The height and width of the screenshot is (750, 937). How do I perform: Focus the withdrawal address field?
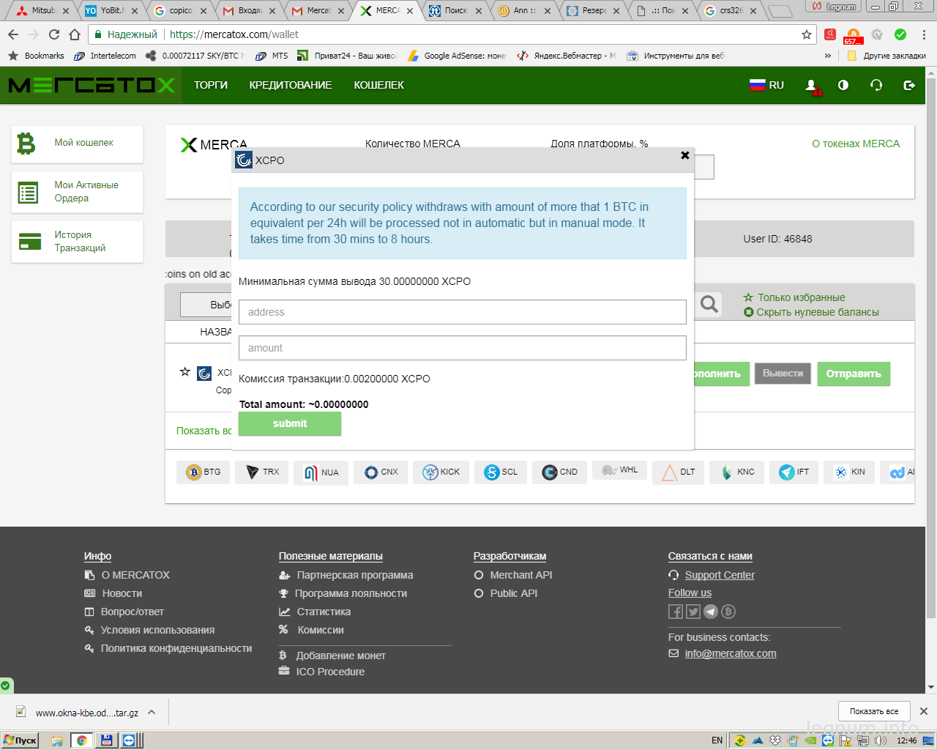tap(463, 312)
